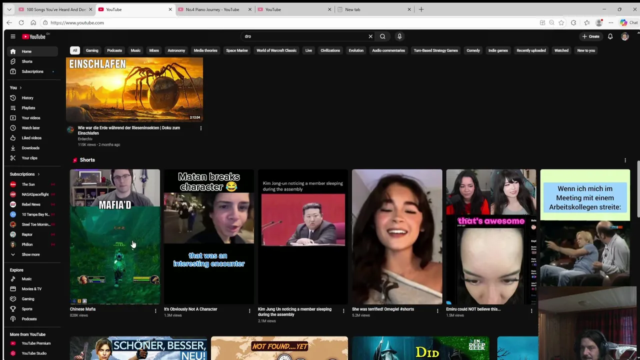
Task: Open Riesen­insekten documentary video thumbnail
Action: click(x=134, y=89)
